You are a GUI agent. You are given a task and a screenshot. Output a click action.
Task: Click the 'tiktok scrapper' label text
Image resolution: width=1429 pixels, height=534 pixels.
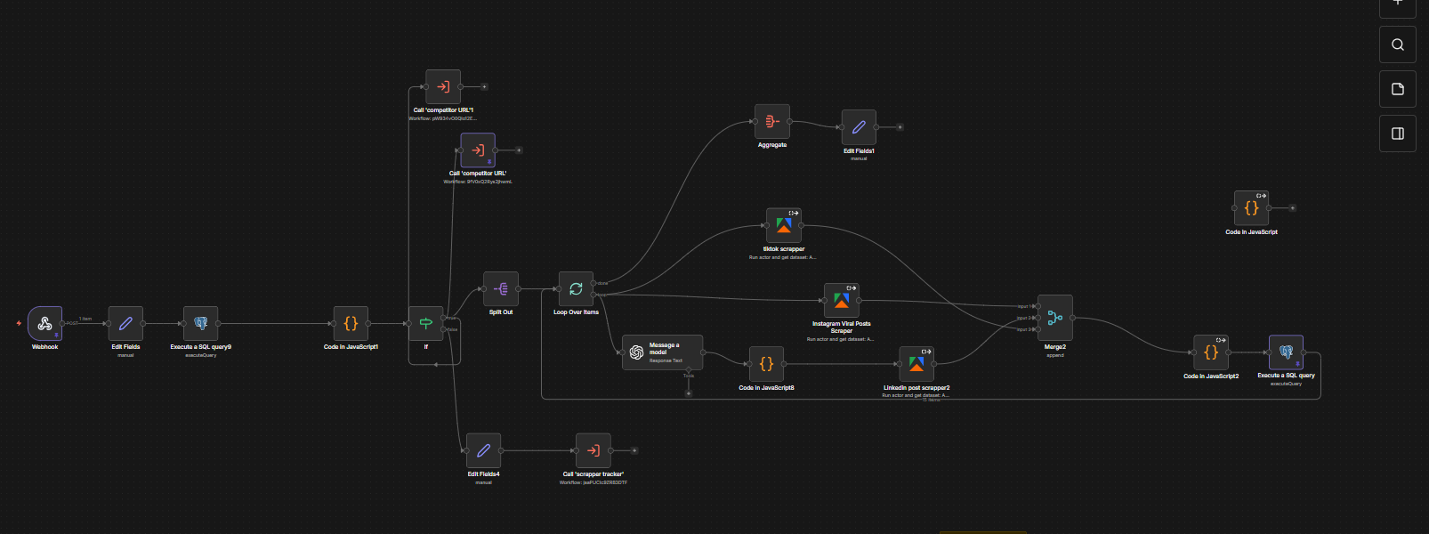784,249
